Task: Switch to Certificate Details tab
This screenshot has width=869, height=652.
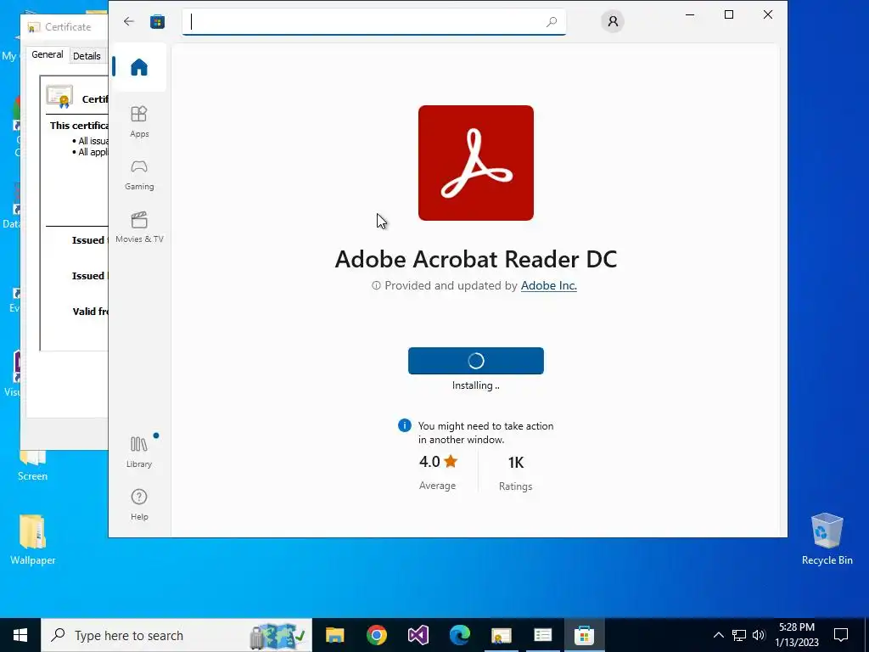Action: pyautogui.click(x=87, y=56)
